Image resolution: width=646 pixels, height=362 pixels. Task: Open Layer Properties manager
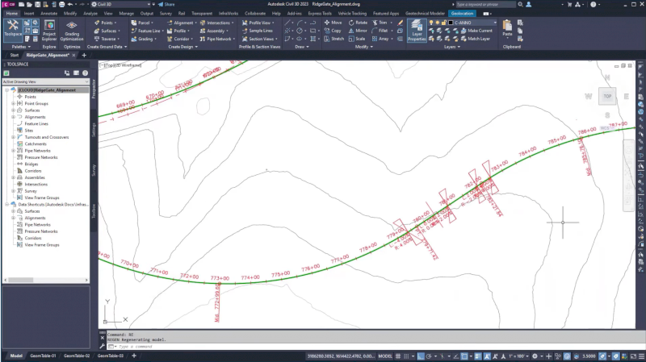417,31
